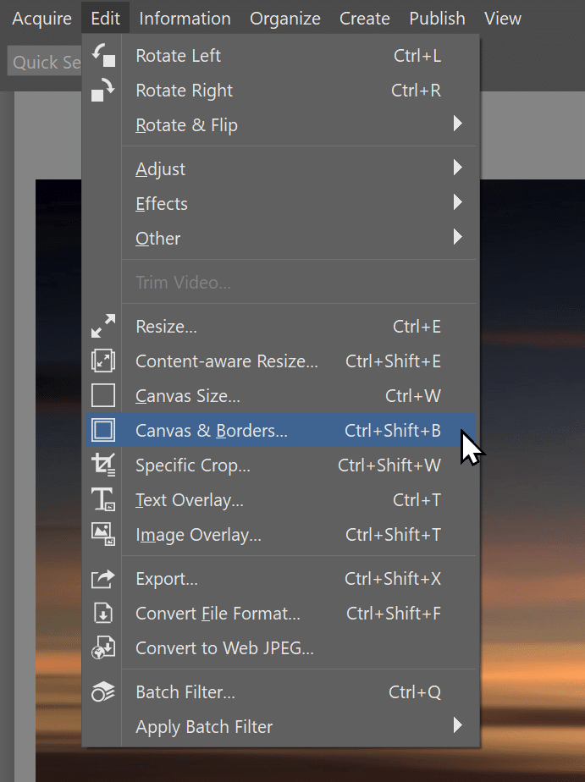Click the Rotate Left icon
The height and width of the screenshot is (782, 585).
coord(103,56)
